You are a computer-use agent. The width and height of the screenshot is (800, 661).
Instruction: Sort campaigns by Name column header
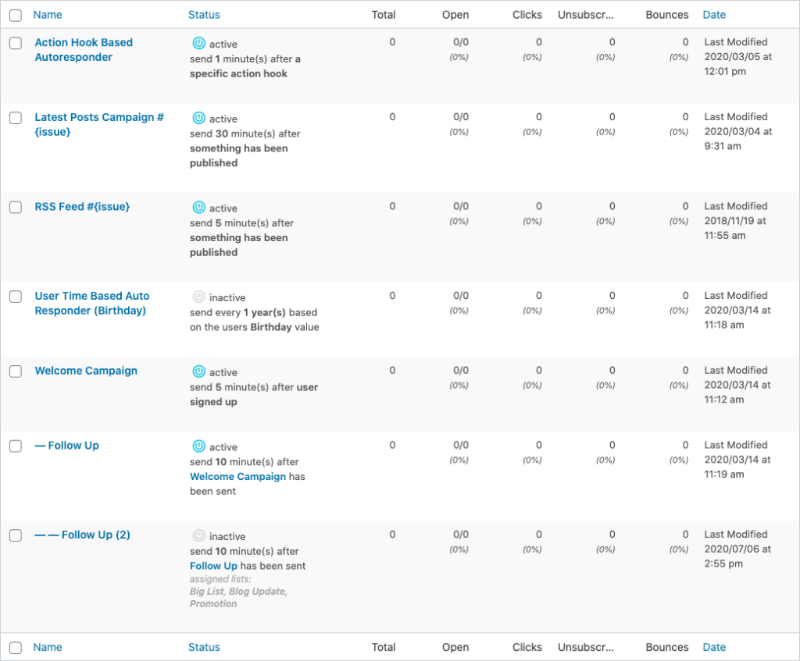tap(48, 15)
